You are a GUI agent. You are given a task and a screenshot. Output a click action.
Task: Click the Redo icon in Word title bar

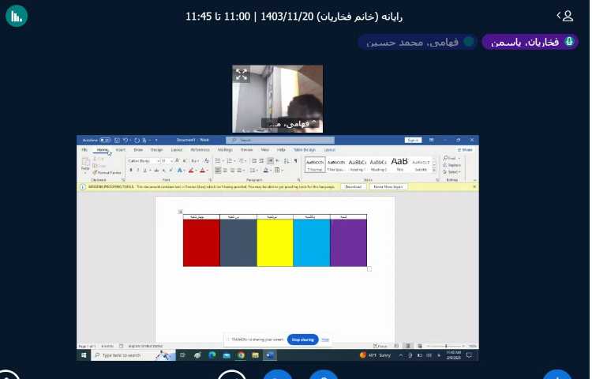click(137, 140)
